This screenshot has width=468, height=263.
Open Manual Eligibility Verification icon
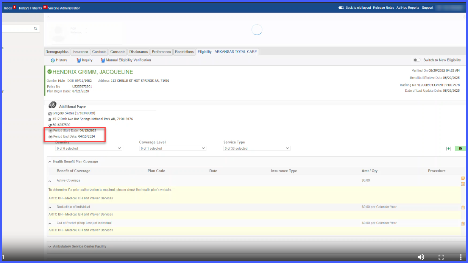tap(103, 60)
